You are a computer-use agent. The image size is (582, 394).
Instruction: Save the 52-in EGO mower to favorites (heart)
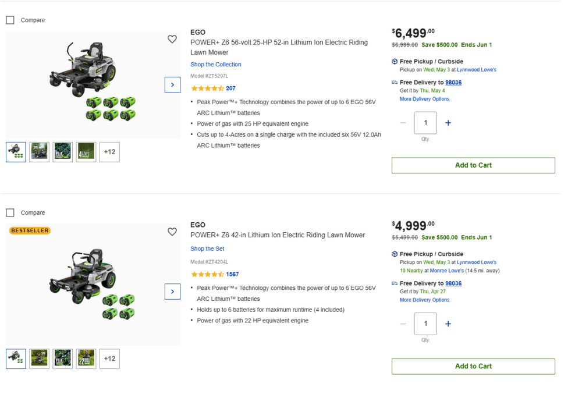(x=172, y=39)
